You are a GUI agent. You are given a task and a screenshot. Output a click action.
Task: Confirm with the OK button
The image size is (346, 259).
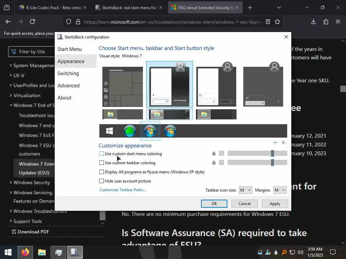pyautogui.click(x=214, y=204)
